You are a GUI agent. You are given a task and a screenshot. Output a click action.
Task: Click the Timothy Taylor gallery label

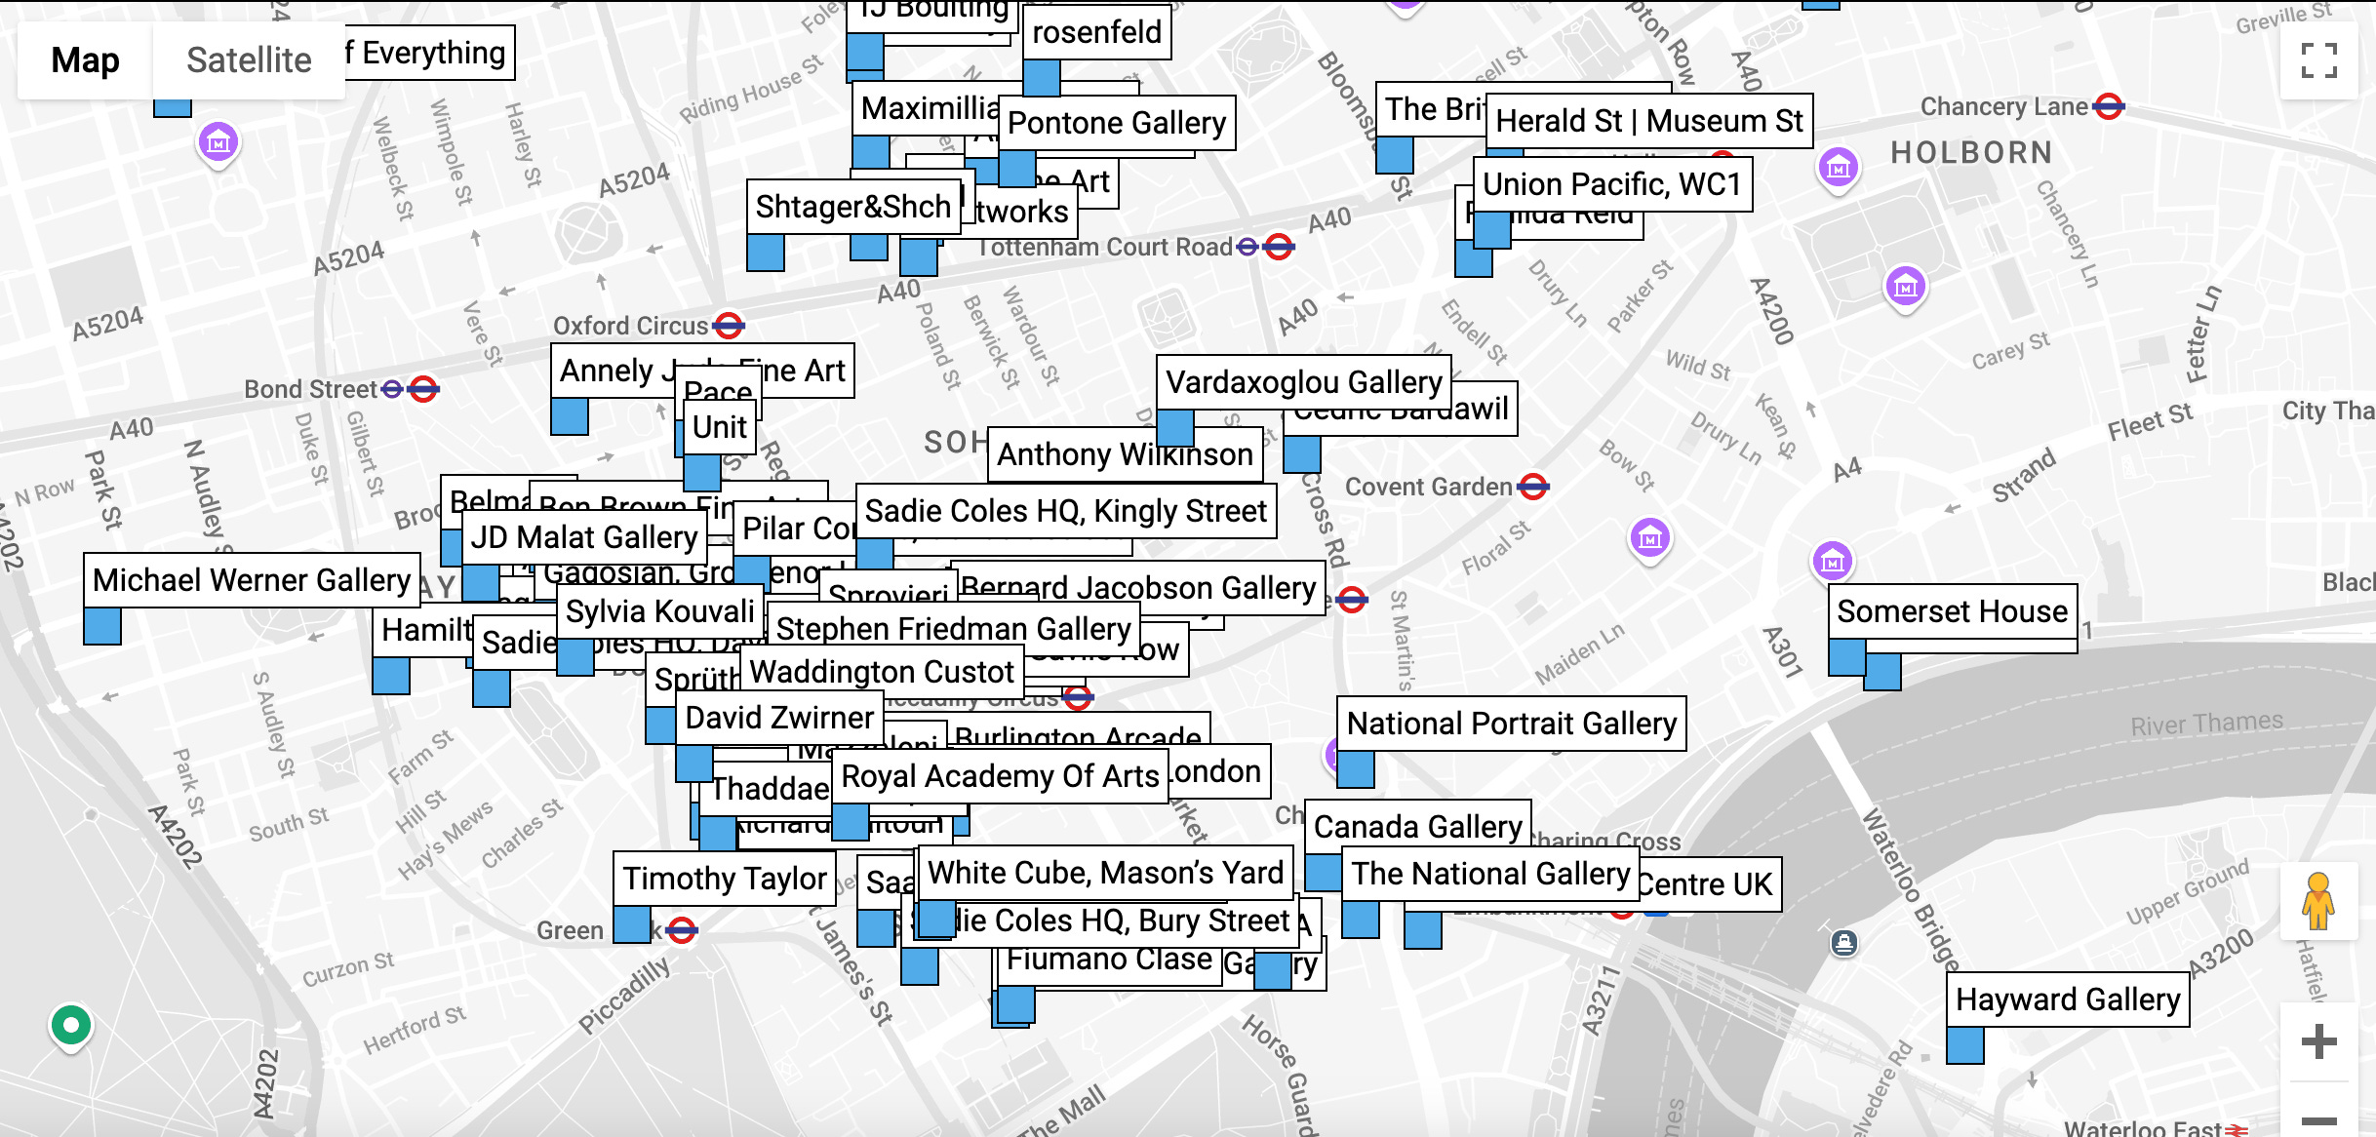coord(725,879)
